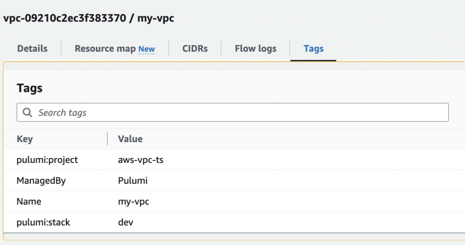This screenshot has width=465, height=245.
Task: Click the Key column header
Action: (x=25, y=139)
